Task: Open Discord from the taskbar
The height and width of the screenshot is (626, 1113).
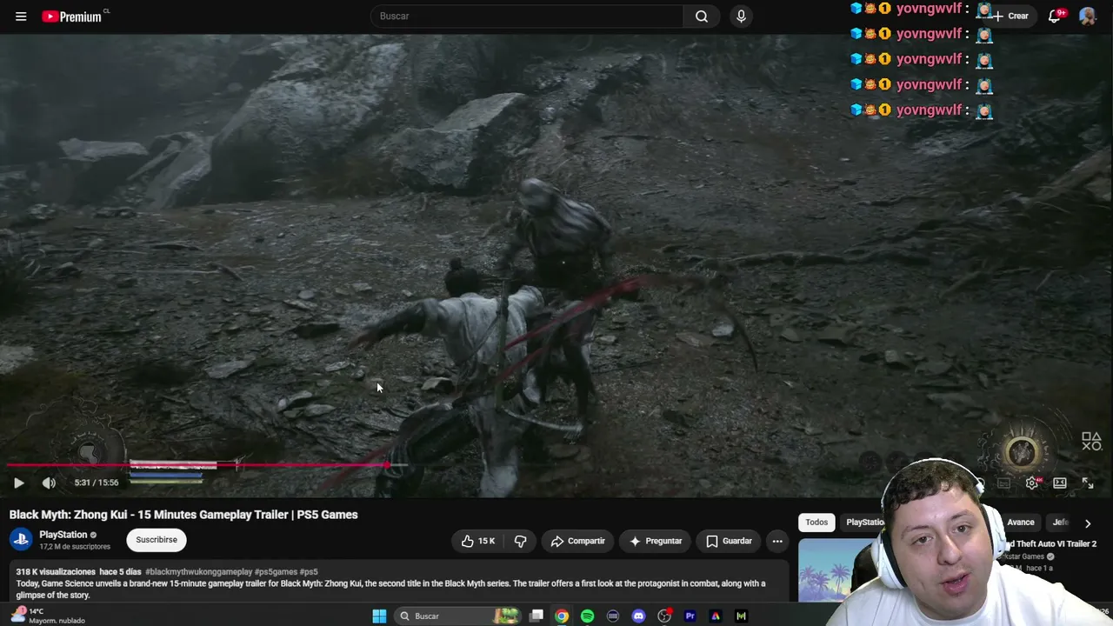Action: (639, 616)
